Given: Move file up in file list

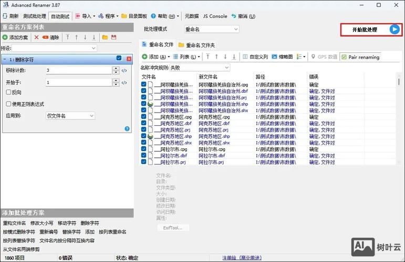Looking at the screenshot, I should coord(216,57).
